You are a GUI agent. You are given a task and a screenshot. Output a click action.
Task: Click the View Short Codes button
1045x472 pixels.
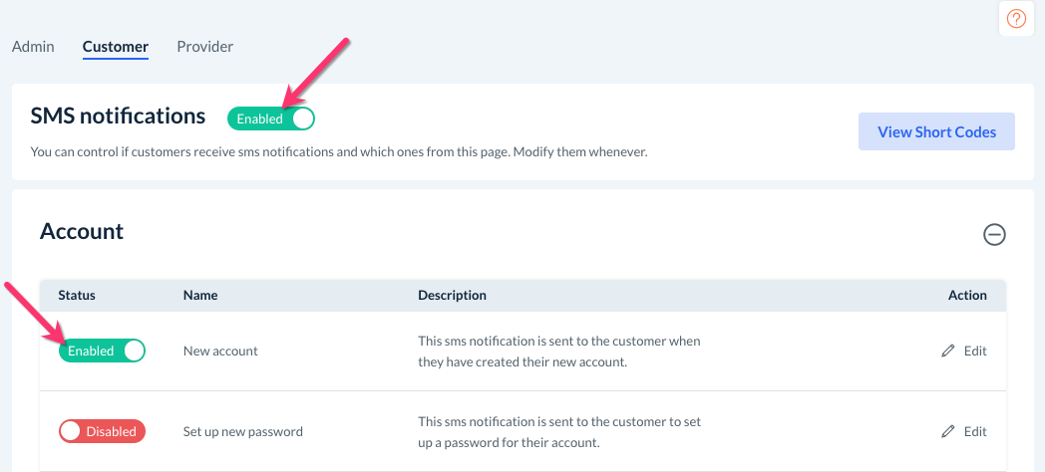click(x=936, y=131)
